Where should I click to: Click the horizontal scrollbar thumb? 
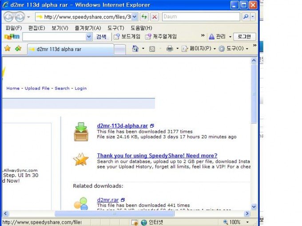click(115, 213)
